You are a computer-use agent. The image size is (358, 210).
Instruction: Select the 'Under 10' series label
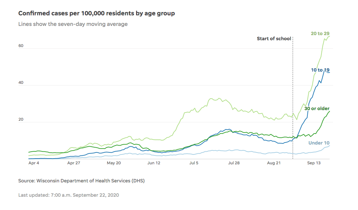[x=319, y=143]
